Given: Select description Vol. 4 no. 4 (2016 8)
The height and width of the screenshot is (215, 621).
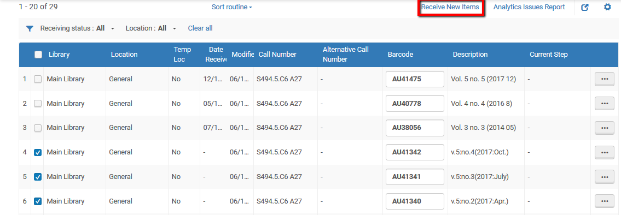Looking at the screenshot, I should click(481, 104).
